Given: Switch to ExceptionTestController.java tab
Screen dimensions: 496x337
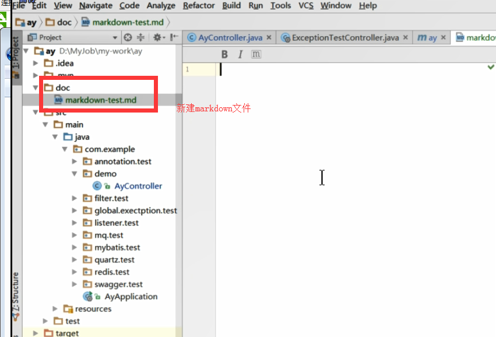Looking at the screenshot, I should pos(345,38).
